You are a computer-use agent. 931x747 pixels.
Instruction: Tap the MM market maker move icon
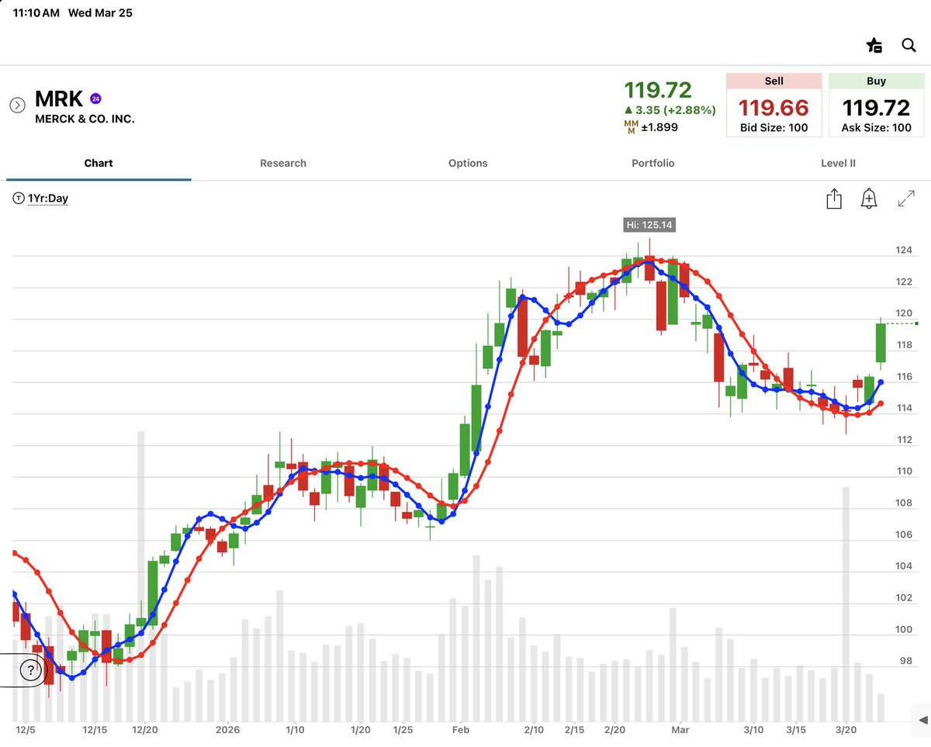tap(630, 126)
